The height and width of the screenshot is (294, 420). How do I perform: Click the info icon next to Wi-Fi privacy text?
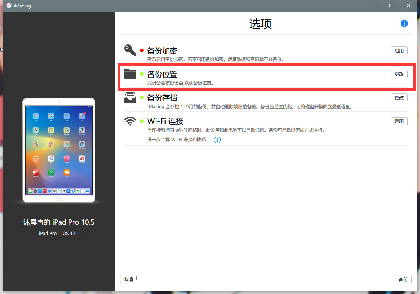click(x=217, y=140)
